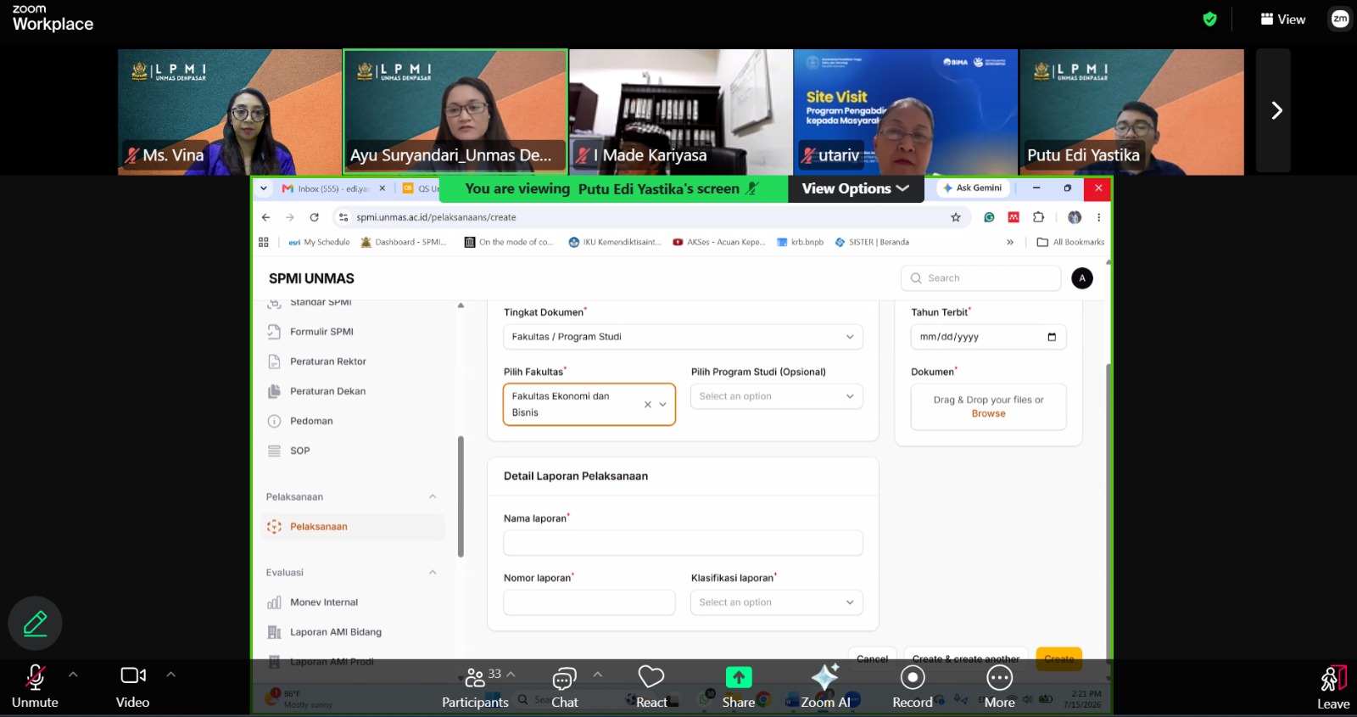Screen dimensions: 1357x717
Task: Open the View layout menu
Action: [1283, 19]
